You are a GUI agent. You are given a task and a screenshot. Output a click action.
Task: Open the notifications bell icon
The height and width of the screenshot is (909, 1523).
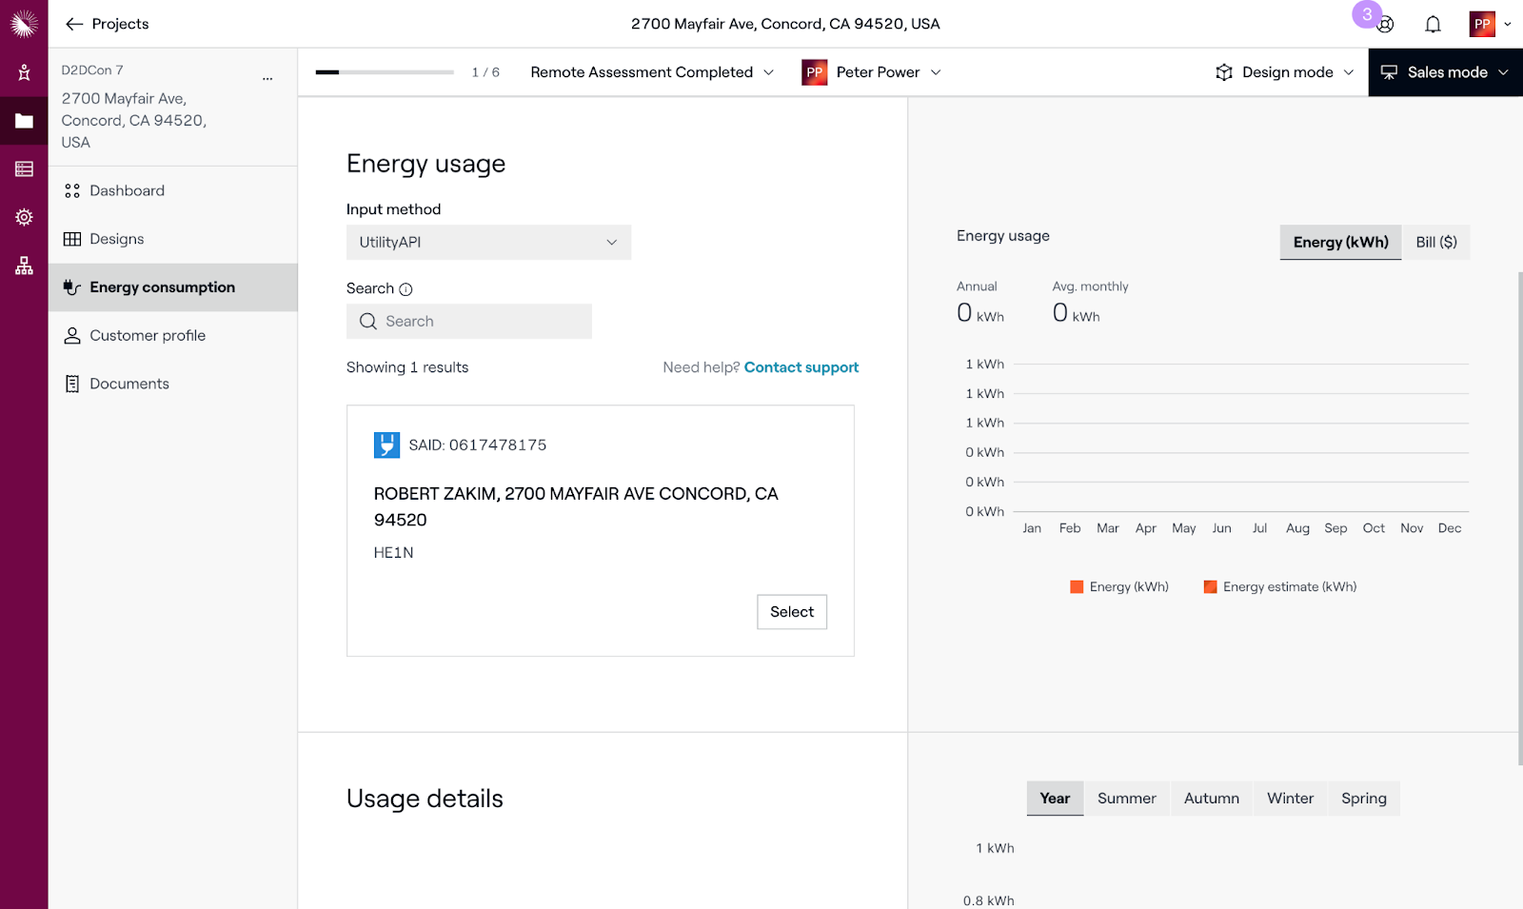tap(1433, 25)
